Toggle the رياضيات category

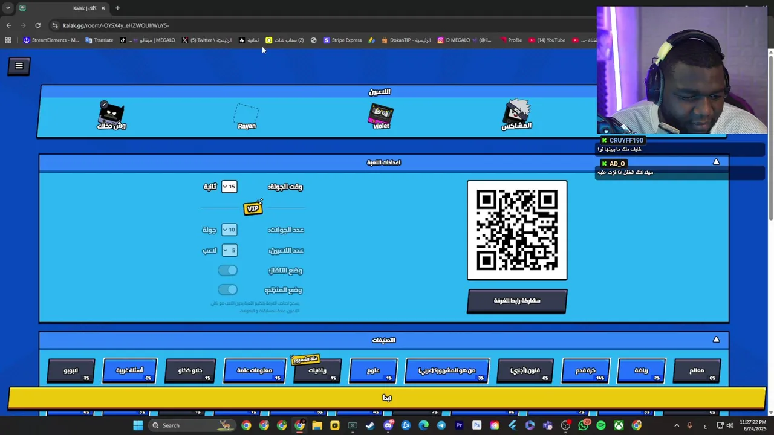[317, 370]
